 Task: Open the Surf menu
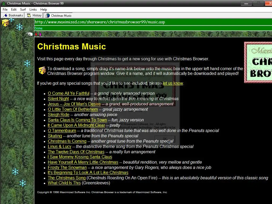pos(23,10)
